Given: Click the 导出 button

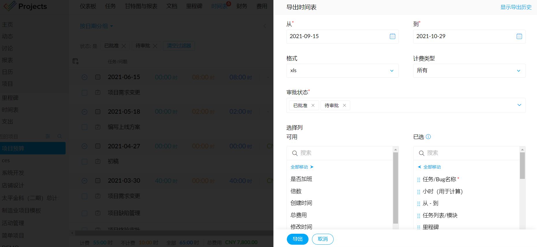Looking at the screenshot, I should tap(298, 239).
